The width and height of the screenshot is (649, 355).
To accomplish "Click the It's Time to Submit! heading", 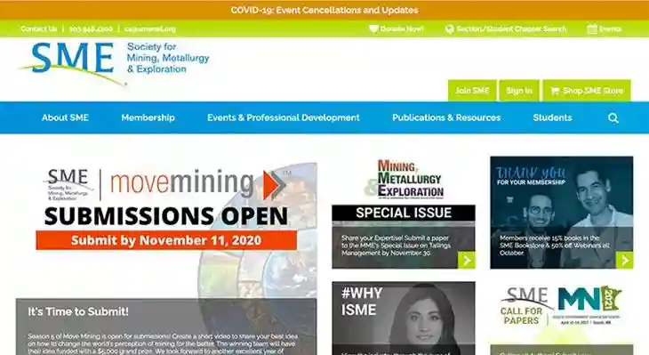I will point(78,311).
